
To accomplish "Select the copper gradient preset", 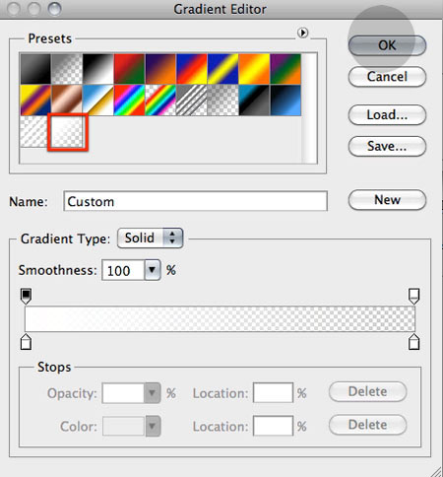I will (67, 101).
